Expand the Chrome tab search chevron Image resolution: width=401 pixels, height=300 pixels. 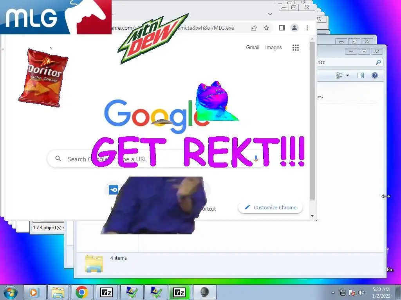270,14
